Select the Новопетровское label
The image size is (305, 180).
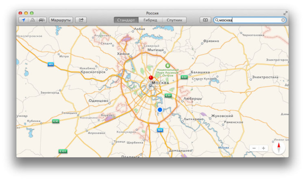(29, 36)
